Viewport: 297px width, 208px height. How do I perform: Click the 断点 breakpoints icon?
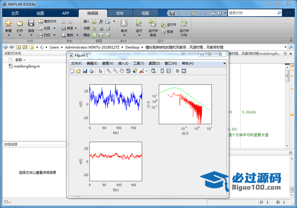[x=124, y=23]
